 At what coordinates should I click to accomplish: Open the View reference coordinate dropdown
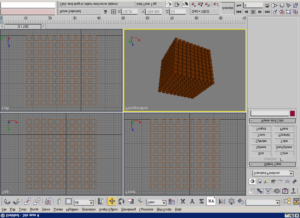pos(156,202)
